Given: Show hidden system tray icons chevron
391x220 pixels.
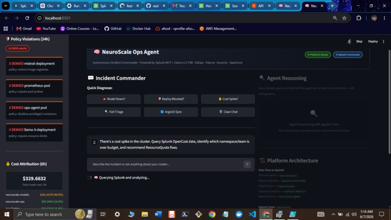Looking at the screenshot, I should tap(333, 214).
